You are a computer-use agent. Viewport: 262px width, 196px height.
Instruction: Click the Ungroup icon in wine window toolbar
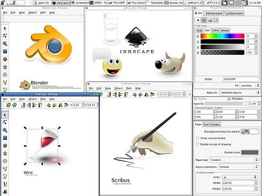tap(14, 105)
